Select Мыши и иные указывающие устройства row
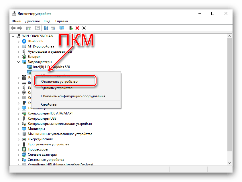This screenshot has height=182, width=242. pos(60,134)
